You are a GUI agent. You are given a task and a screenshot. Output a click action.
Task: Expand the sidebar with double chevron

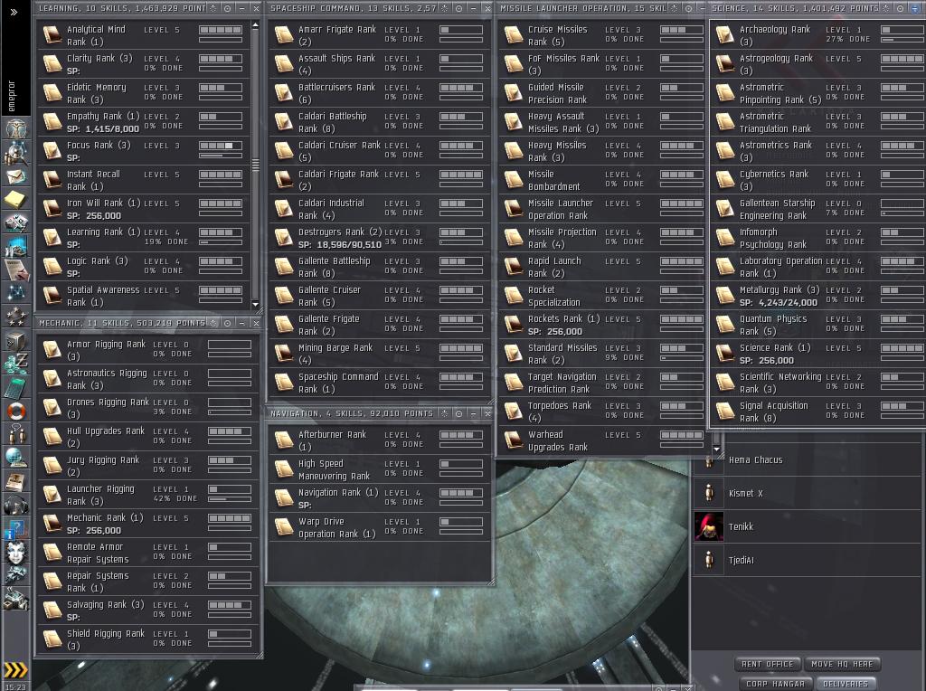14,12
